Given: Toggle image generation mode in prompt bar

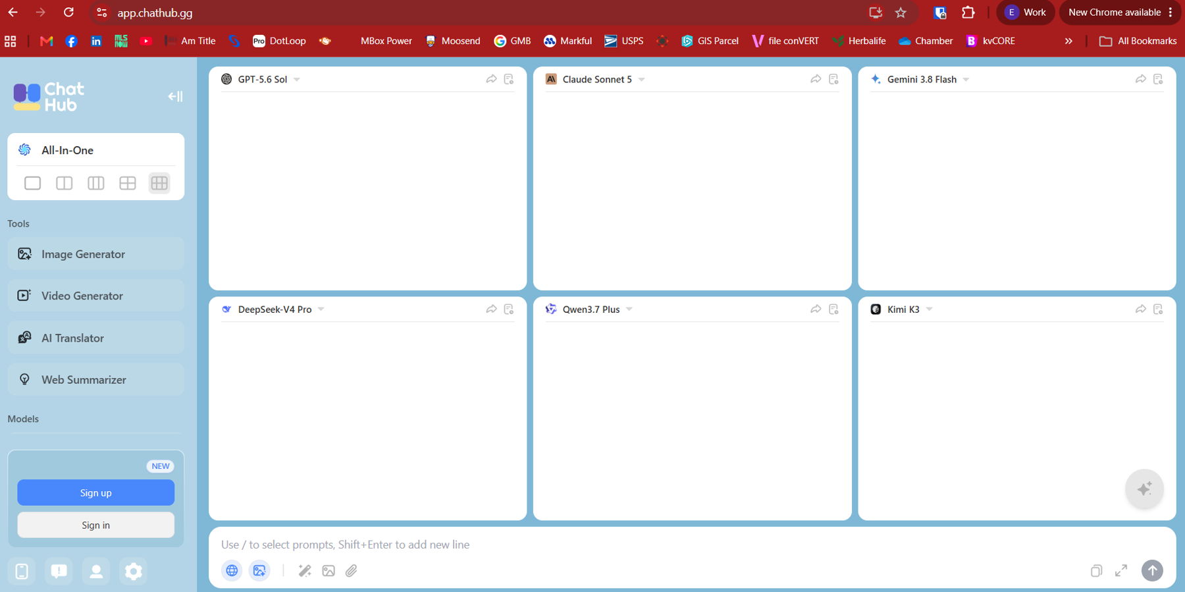Looking at the screenshot, I should [x=259, y=571].
